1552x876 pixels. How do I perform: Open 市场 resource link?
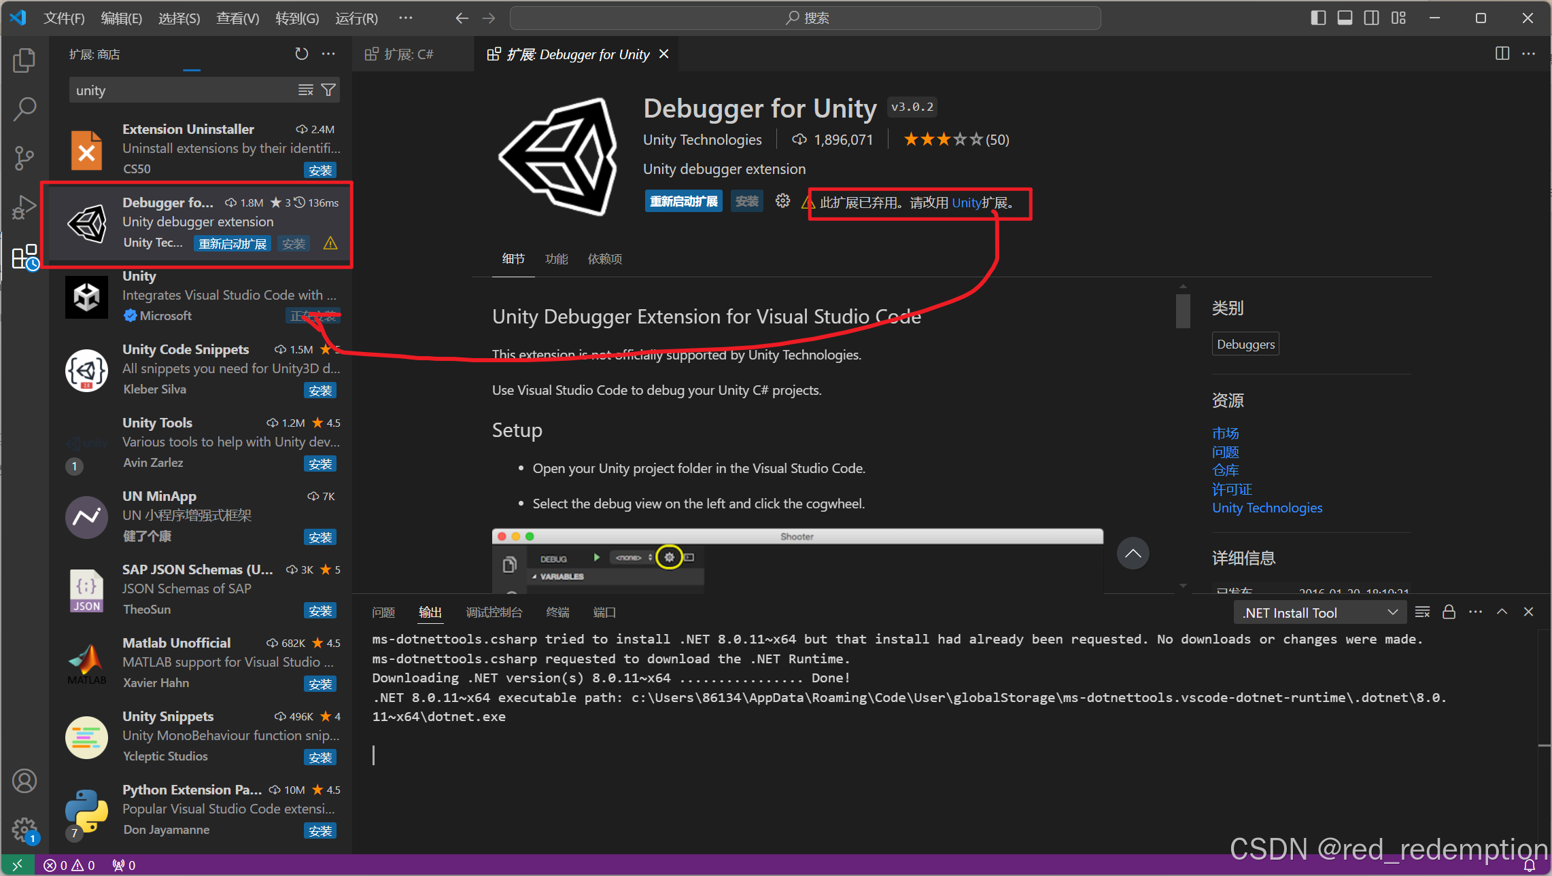click(x=1226, y=433)
